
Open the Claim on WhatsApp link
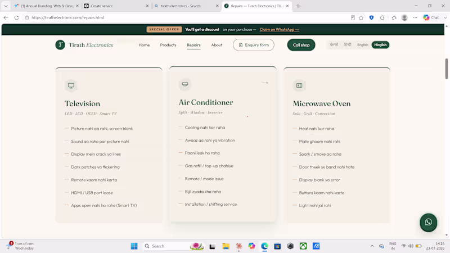(279, 30)
